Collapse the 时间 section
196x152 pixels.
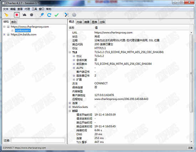coord(70,111)
